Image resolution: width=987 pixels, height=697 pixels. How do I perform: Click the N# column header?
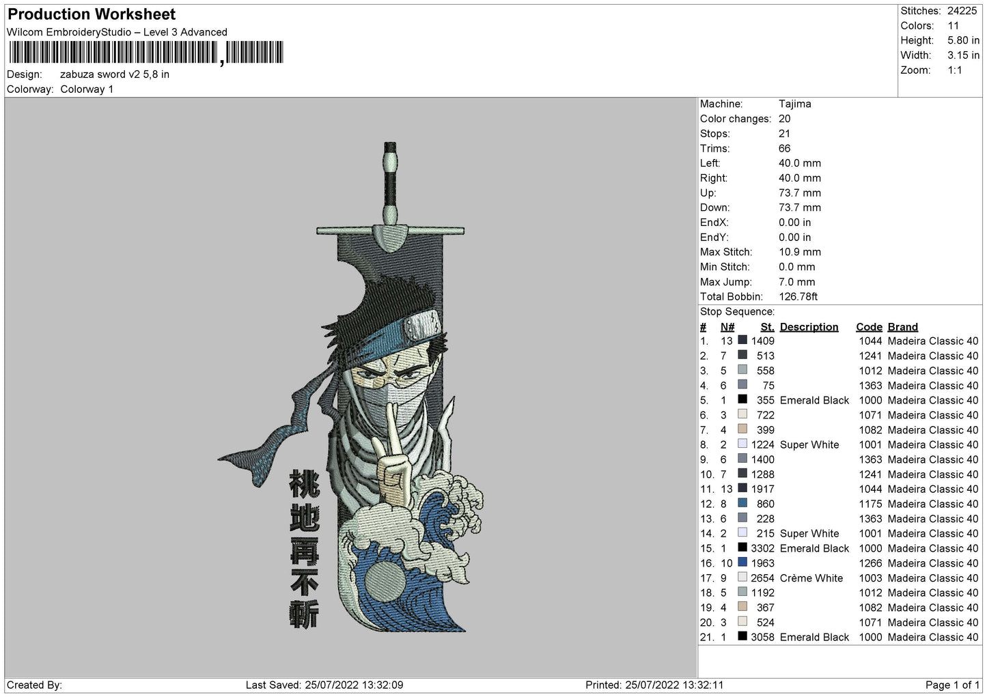coord(727,327)
